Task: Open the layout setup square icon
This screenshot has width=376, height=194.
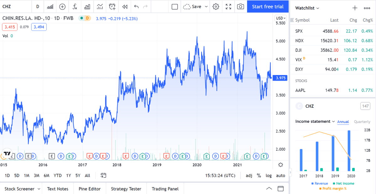Action: pyautogui.click(x=175, y=7)
